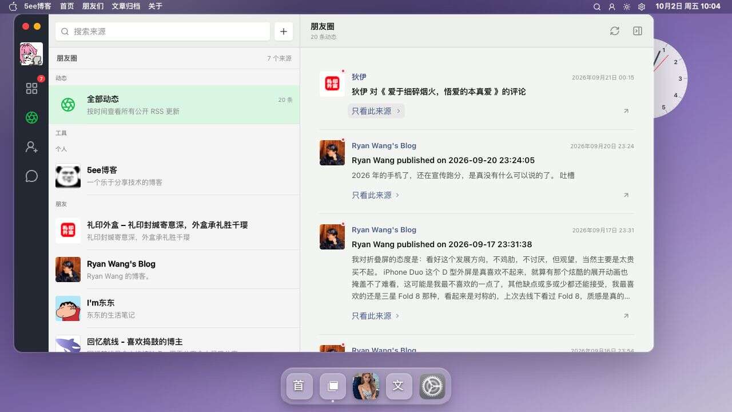Open System Settings gear in the dock
This screenshot has height=412, width=732.
pyautogui.click(x=432, y=386)
